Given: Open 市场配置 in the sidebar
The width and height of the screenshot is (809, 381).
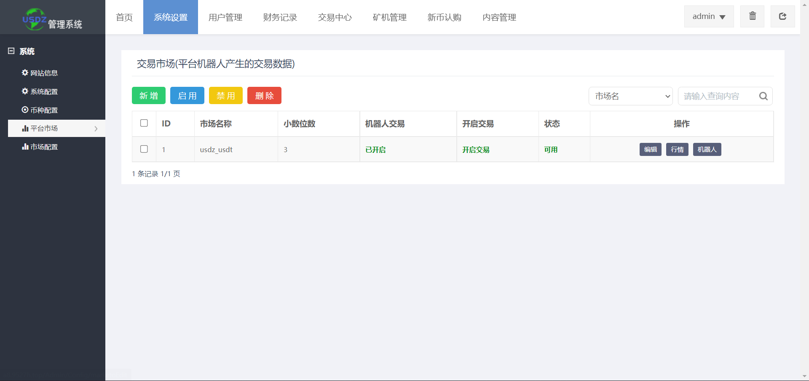Looking at the screenshot, I should (x=40, y=147).
